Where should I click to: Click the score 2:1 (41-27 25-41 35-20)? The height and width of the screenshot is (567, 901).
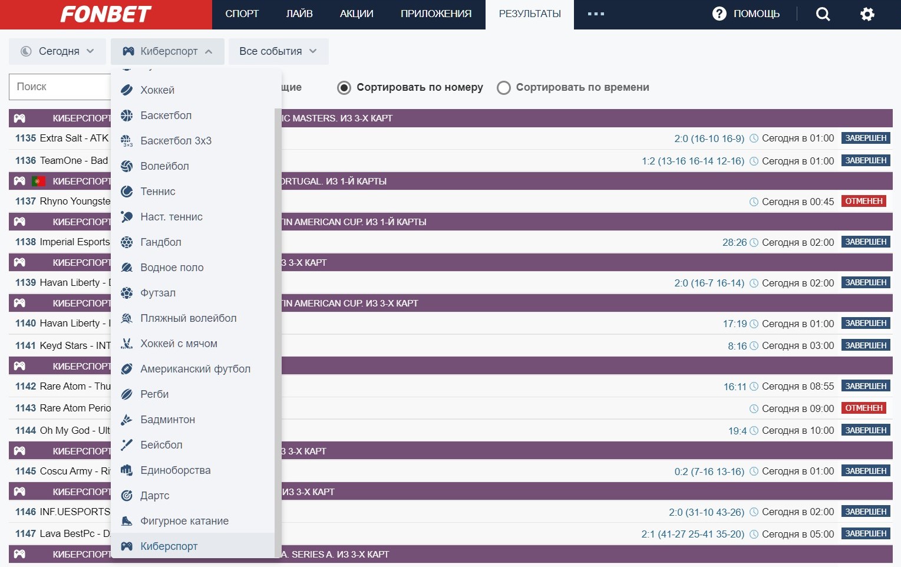pyautogui.click(x=693, y=535)
